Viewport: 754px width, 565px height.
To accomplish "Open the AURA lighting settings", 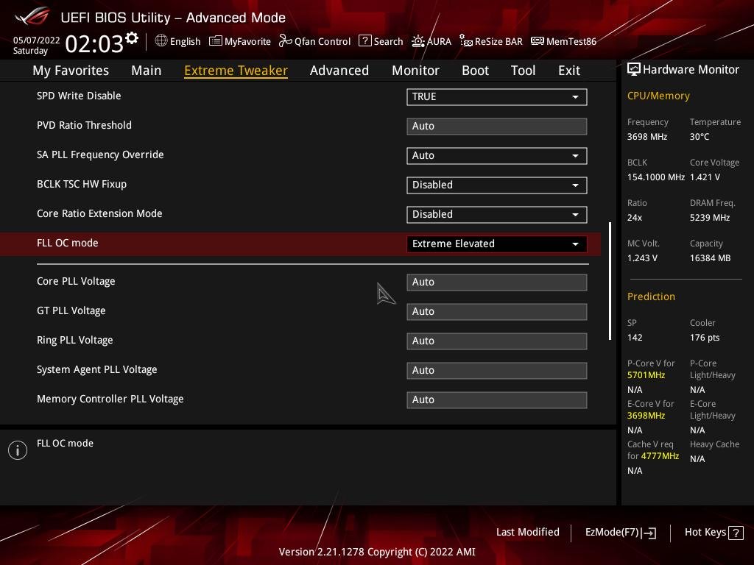I will [x=431, y=41].
